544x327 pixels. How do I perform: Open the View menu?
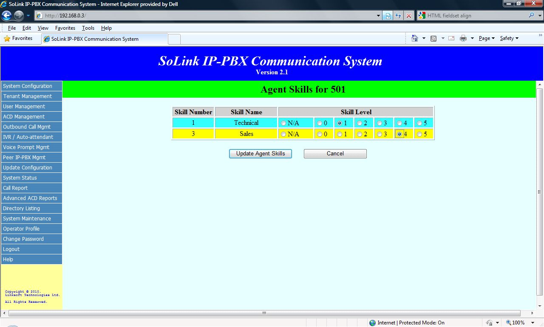pos(43,28)
